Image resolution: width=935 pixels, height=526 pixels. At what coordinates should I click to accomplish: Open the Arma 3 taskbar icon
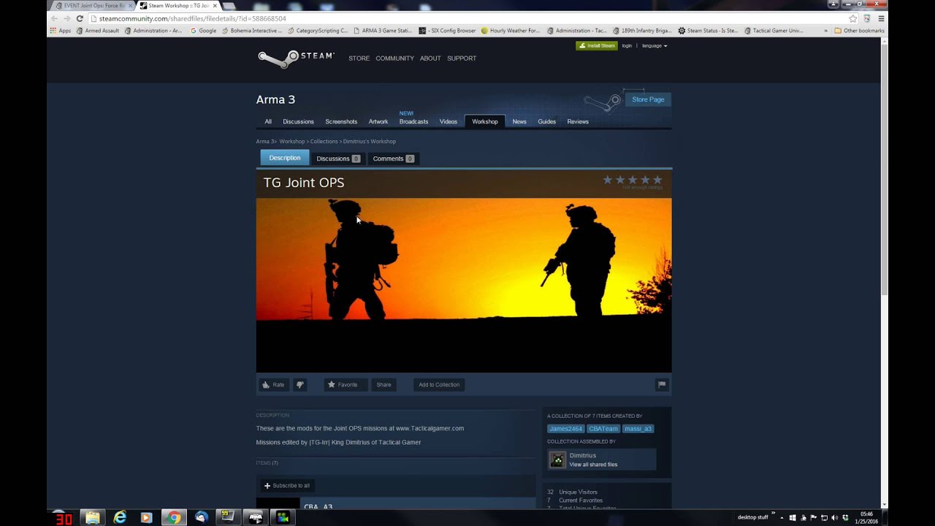point(256,517)
